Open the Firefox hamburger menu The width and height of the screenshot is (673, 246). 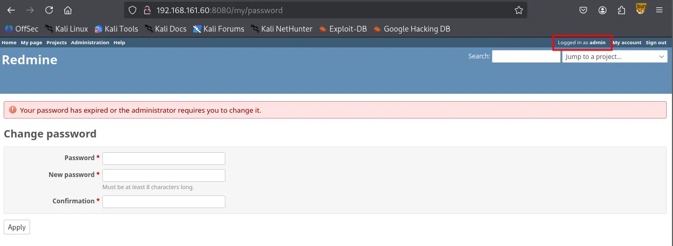coord(659,10)
